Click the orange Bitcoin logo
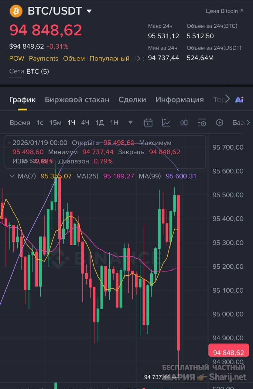253x389 pixels. pos(16,11)
